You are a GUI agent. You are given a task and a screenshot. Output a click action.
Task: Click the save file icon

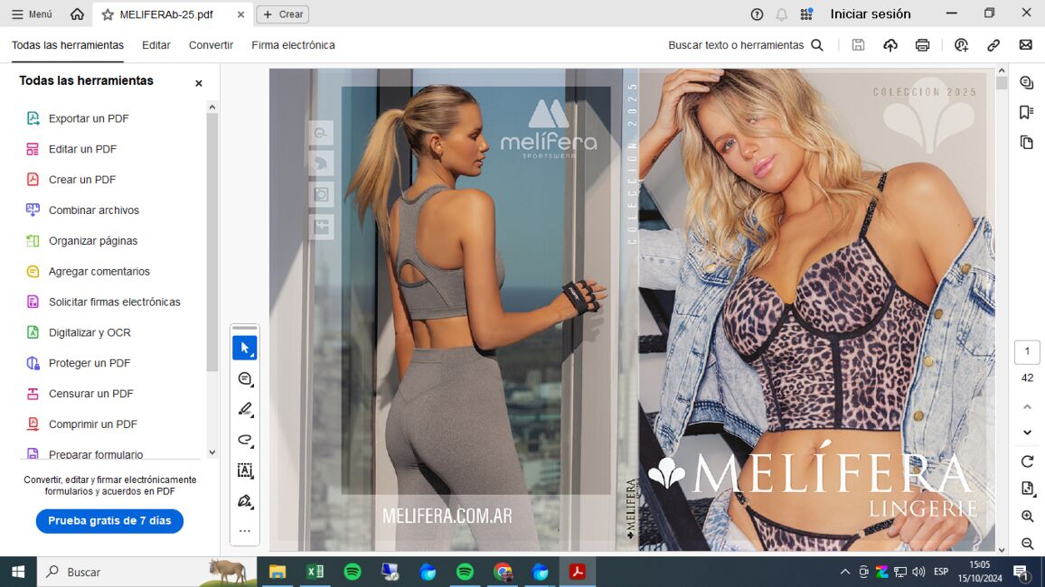click(x=858, y=45)
